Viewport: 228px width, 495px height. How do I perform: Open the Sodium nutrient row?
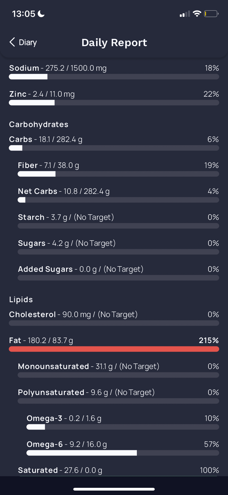click(x=114, y=72)
